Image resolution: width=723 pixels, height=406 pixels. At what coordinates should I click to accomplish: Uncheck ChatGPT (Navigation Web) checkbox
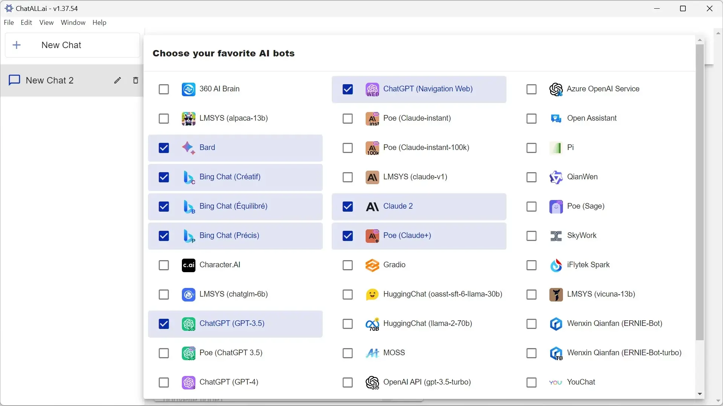(348, 89)
